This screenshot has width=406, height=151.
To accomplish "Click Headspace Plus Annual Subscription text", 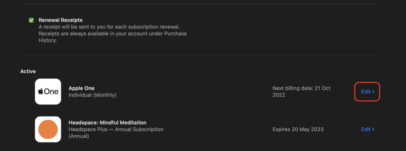I will click(116, 129).
